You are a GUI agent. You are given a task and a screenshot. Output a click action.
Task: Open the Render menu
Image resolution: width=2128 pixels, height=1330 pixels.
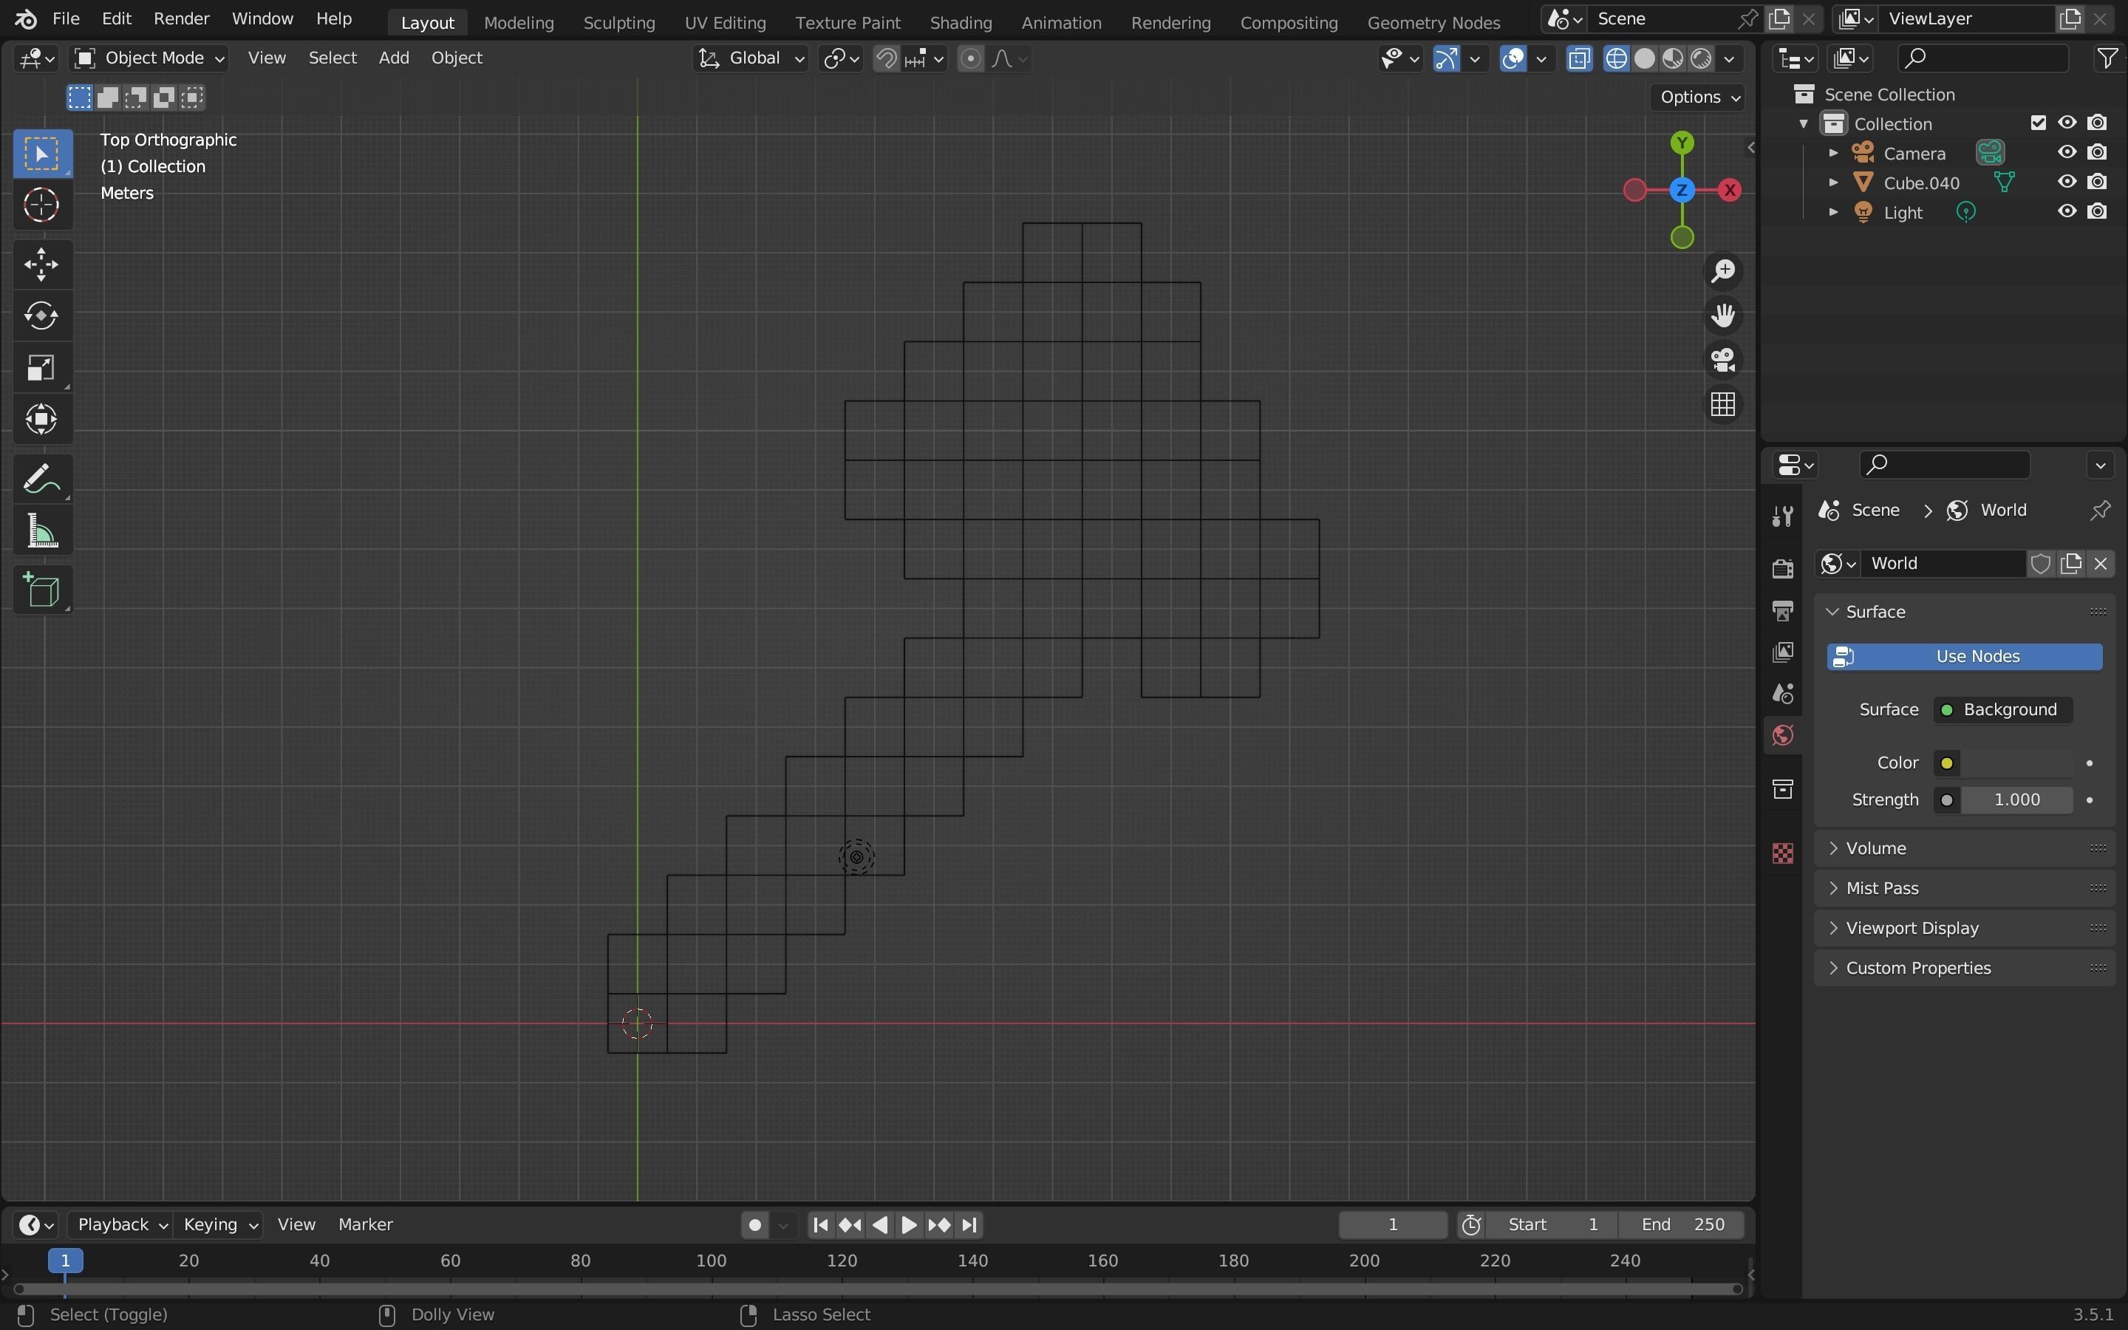point(181,18)
